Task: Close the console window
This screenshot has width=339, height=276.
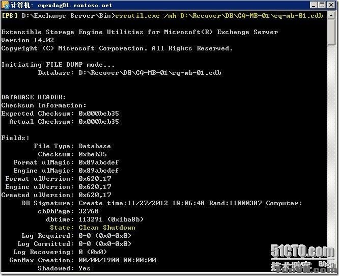Action: pyautogui.click(x=331, y=5)
